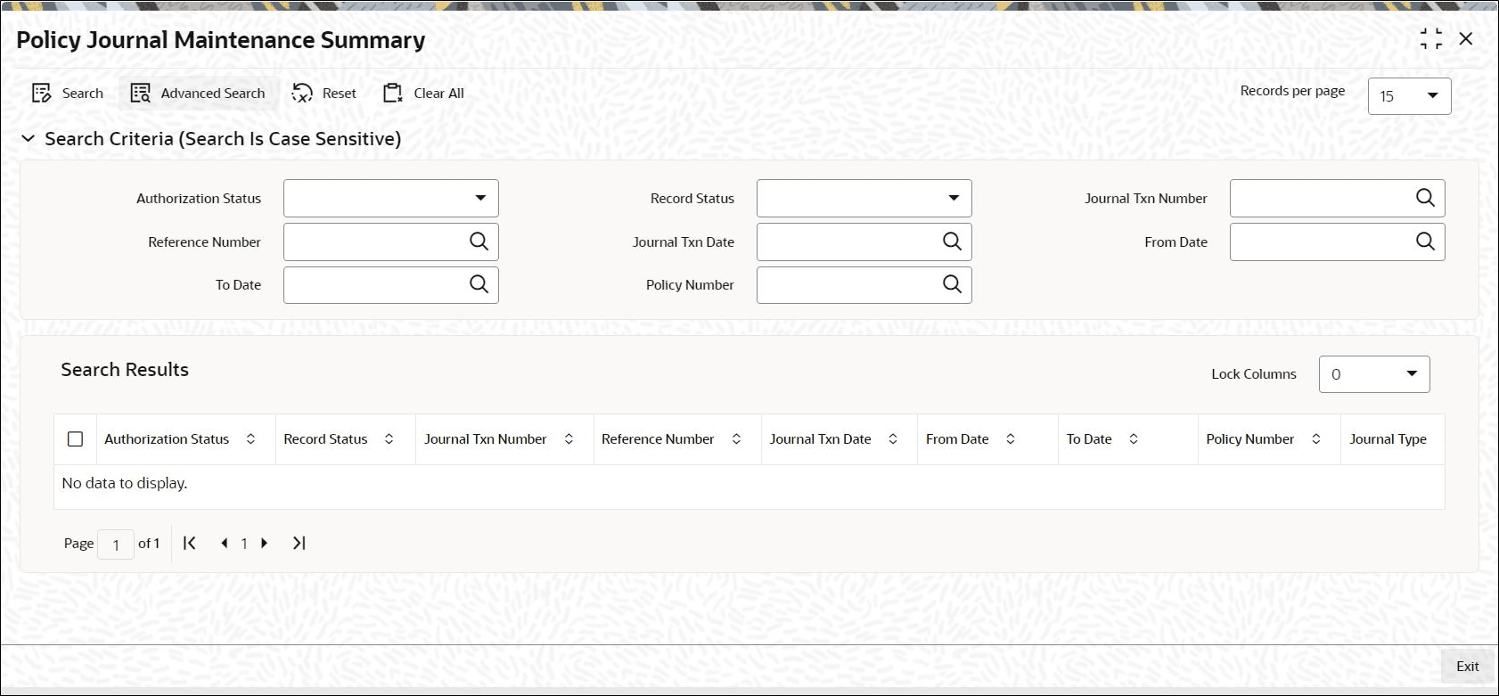The height and width of the screenshot is (696, 1499).
Task: Sort by Journal Txn Date column
Action: point(893,439)
